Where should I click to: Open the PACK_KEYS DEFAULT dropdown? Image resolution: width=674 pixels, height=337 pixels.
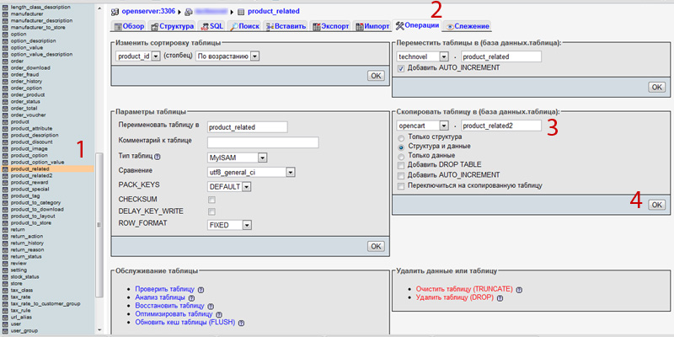[229, 187]
